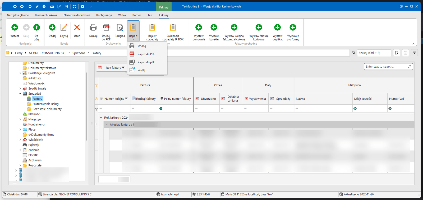
Task: Click the Dodaj green plus icon
Action: 52,27
